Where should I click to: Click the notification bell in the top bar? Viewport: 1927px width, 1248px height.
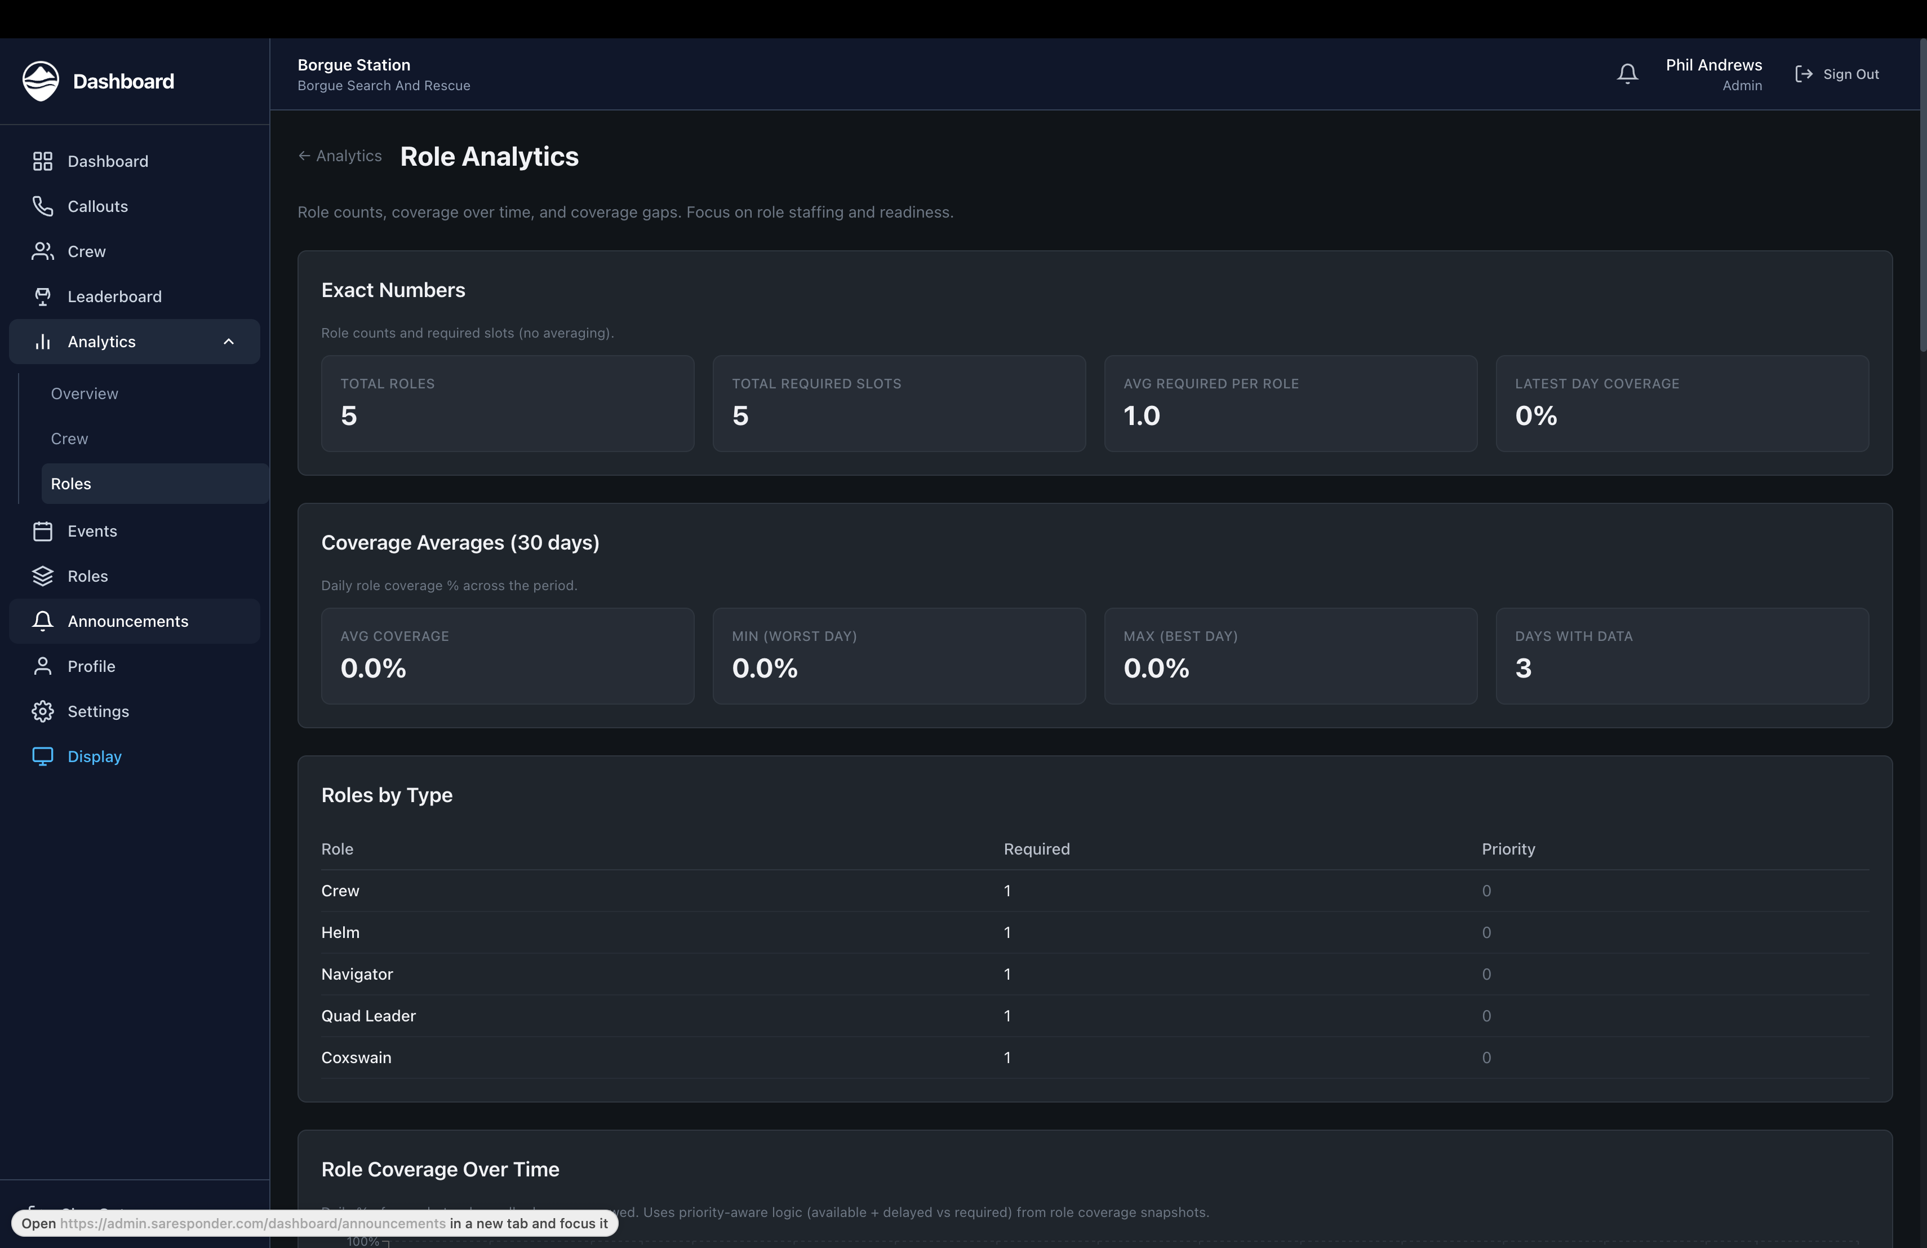coord(1627,73)
